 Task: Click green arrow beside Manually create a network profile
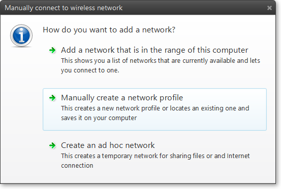(52, 98)
